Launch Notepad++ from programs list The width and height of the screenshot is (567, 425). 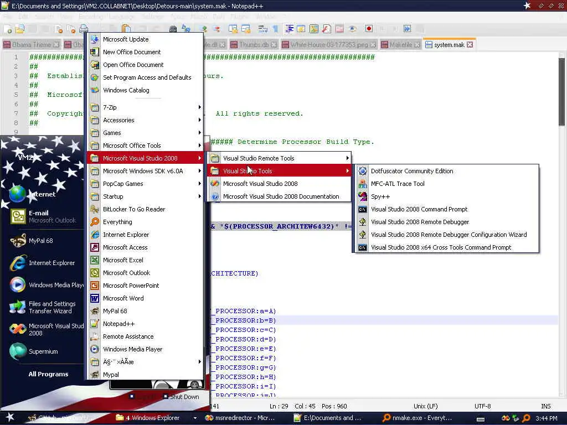[145, 323]
